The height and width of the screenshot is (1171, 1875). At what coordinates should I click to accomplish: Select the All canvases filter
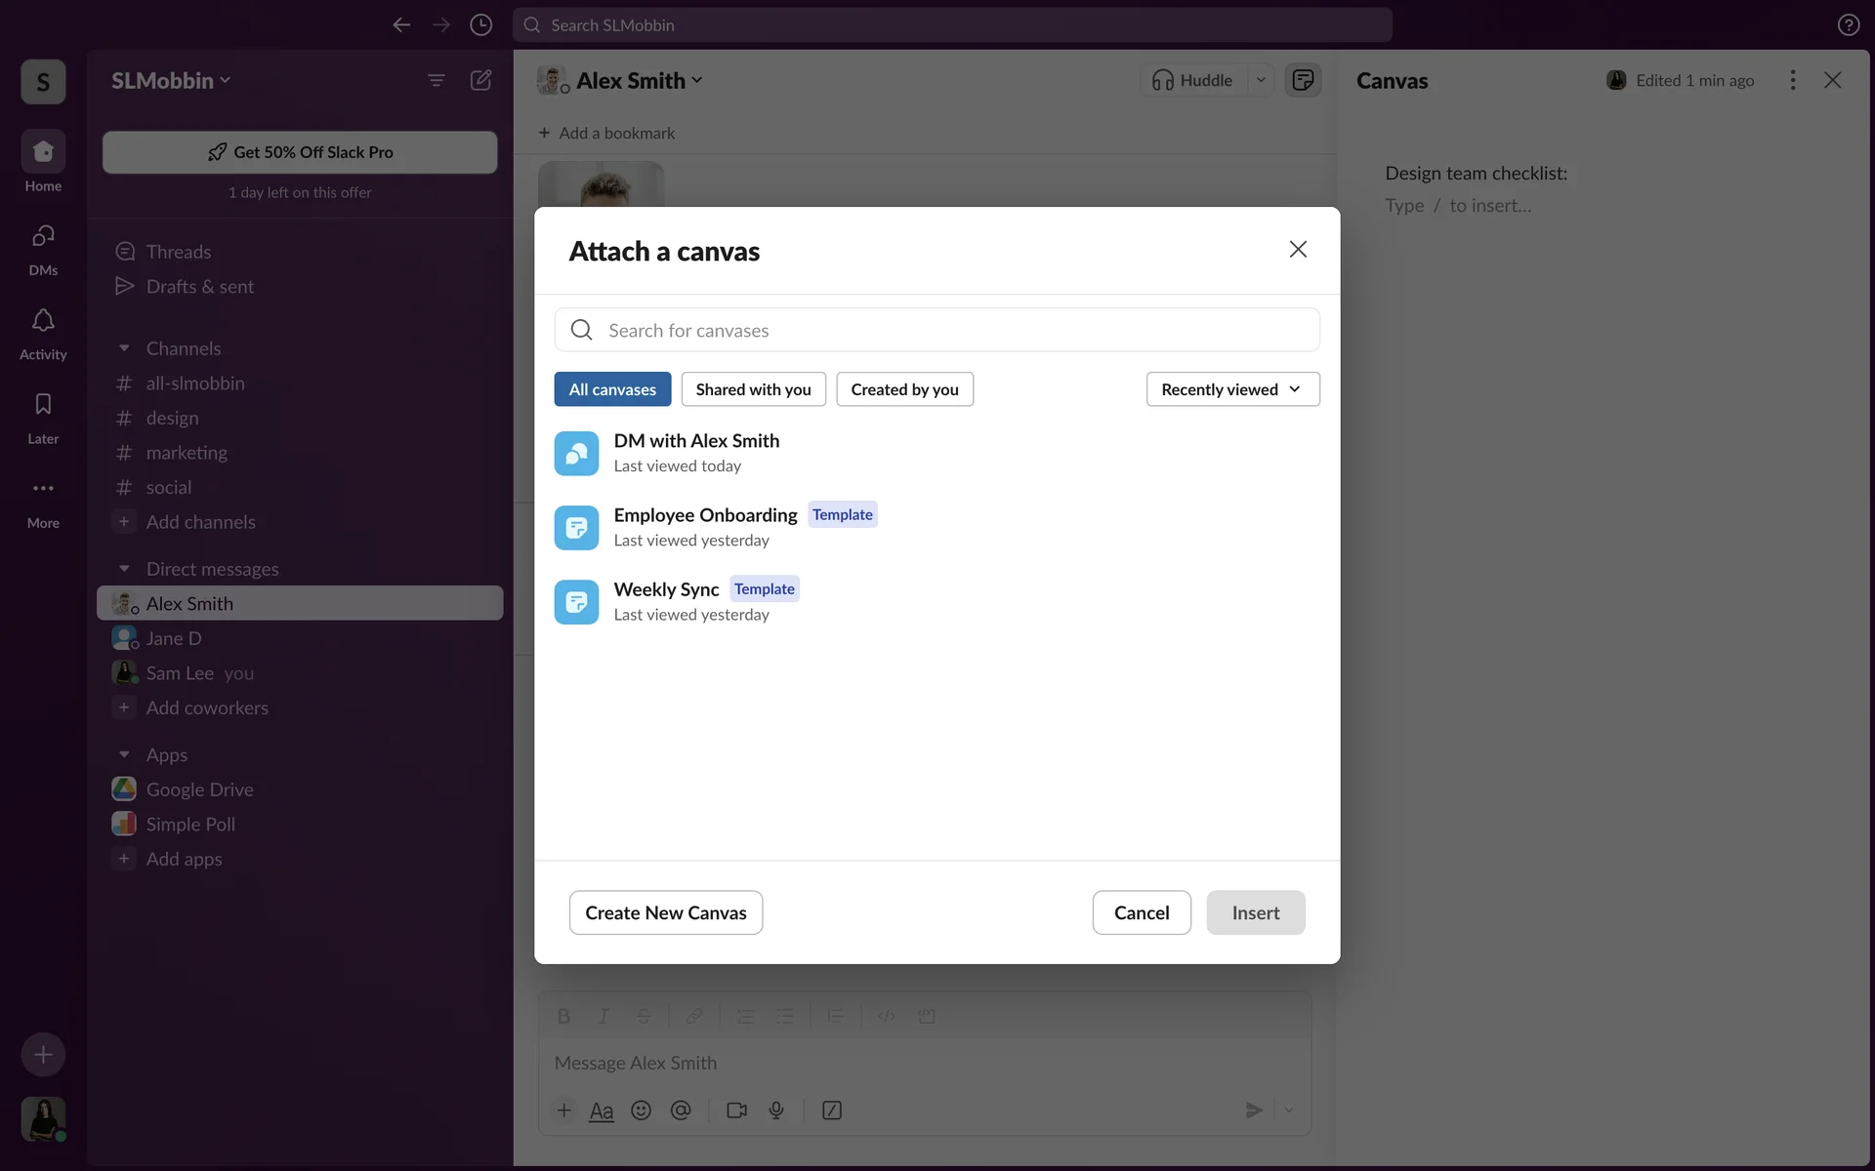coord(612,389)
